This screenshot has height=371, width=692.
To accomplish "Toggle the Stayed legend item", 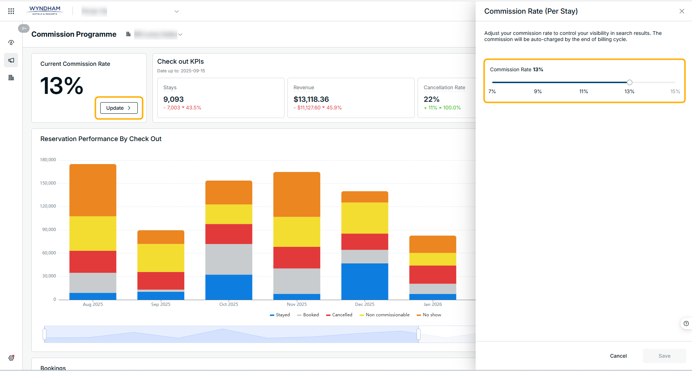I will [280, 315].
